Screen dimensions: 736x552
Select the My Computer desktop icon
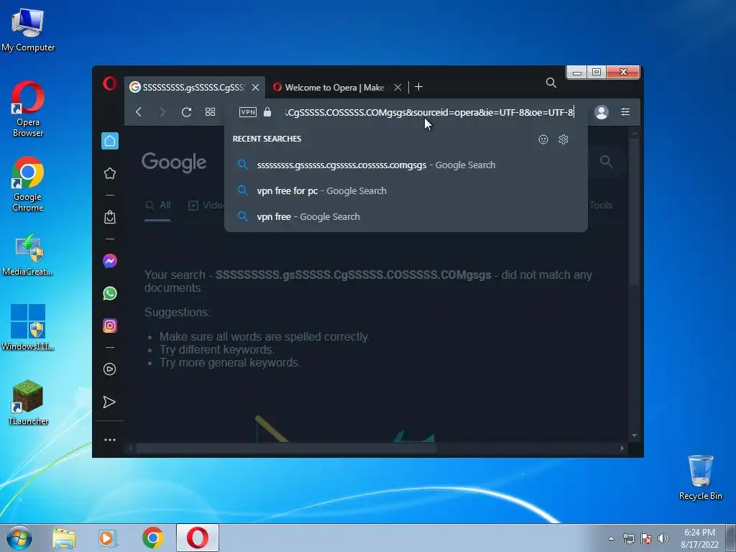(28, 29)
